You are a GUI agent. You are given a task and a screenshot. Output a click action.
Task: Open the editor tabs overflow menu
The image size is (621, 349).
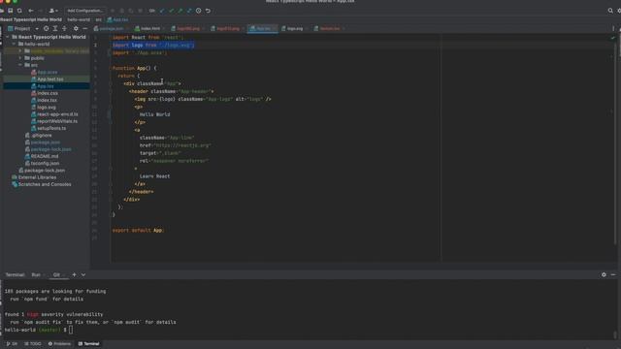(x=613, y=28)
